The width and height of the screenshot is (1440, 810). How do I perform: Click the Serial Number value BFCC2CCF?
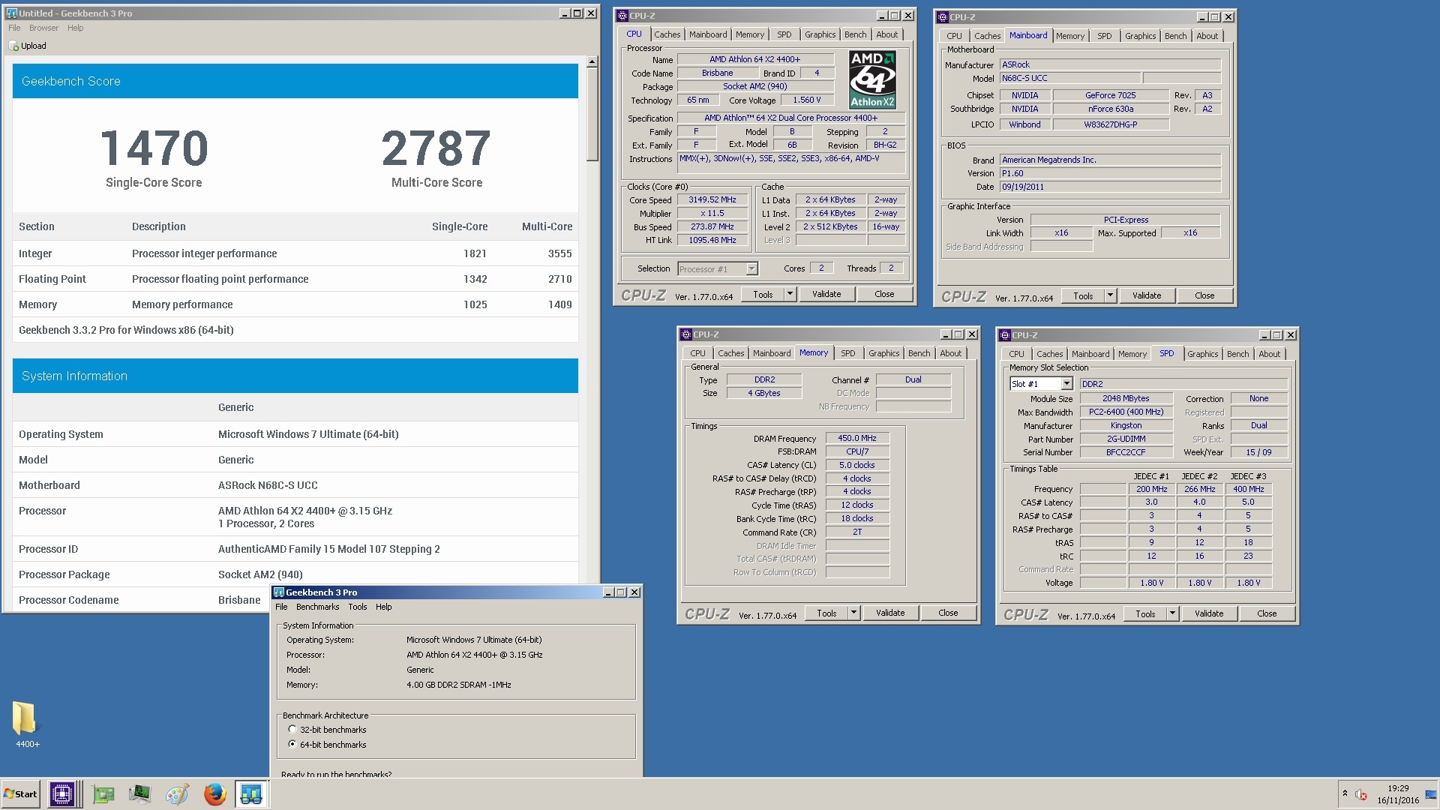(x=1126, y=452)
